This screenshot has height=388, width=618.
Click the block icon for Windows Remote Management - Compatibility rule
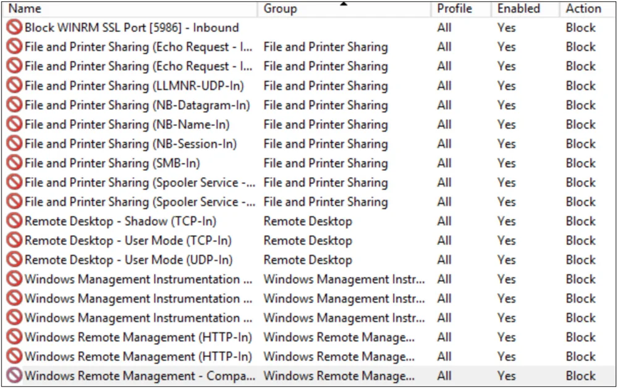coord(15,376)
